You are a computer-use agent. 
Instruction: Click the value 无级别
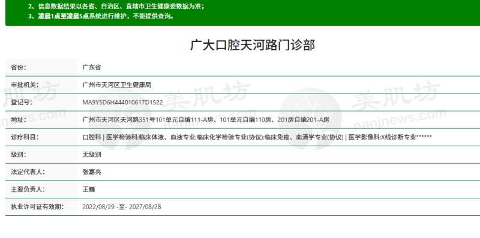[92, 155]
